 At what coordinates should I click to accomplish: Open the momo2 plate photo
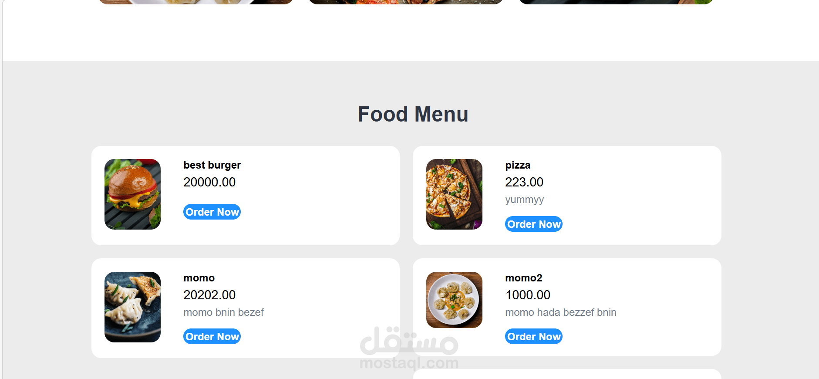[x=454, y=300]
